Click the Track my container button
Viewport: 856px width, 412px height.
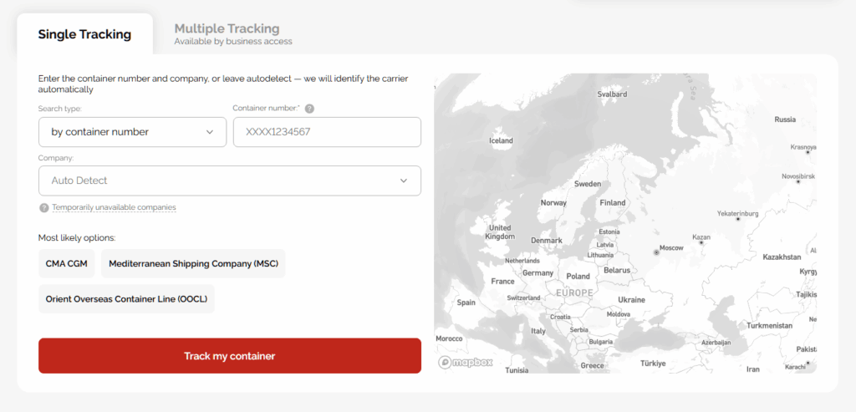(x=230, y=356)
